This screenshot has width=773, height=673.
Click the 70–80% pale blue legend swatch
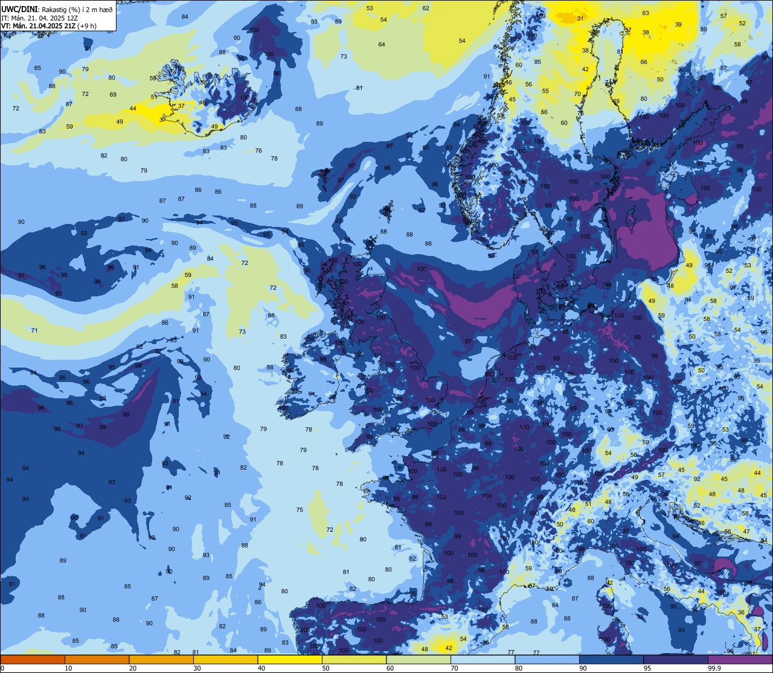coord(483,659)
